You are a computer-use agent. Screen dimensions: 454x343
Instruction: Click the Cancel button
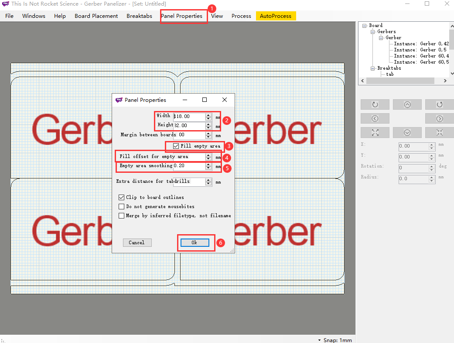[x=137, y=242]
